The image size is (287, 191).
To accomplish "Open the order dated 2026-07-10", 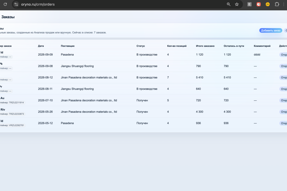I will [x=284, y=100].
